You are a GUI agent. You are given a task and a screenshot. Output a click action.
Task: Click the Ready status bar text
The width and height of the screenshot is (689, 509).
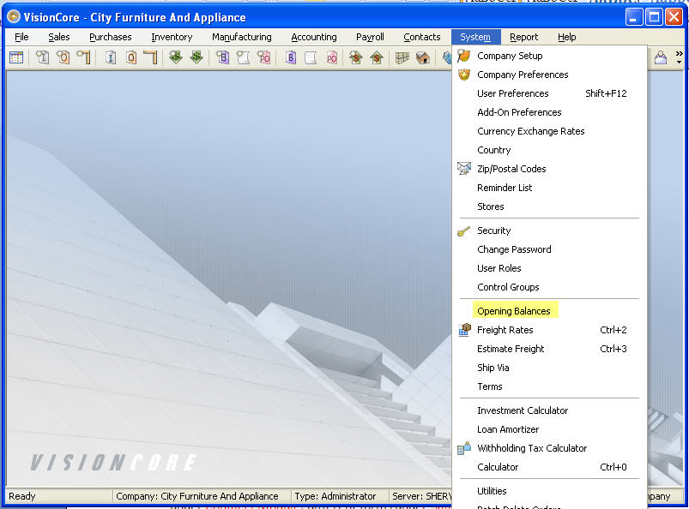coord(22,496)
